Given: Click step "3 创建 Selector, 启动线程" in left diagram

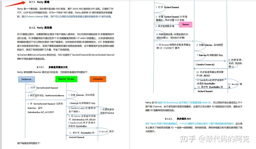Looking at the screenshot, I should pyautogui.click(x=81, y=95).
